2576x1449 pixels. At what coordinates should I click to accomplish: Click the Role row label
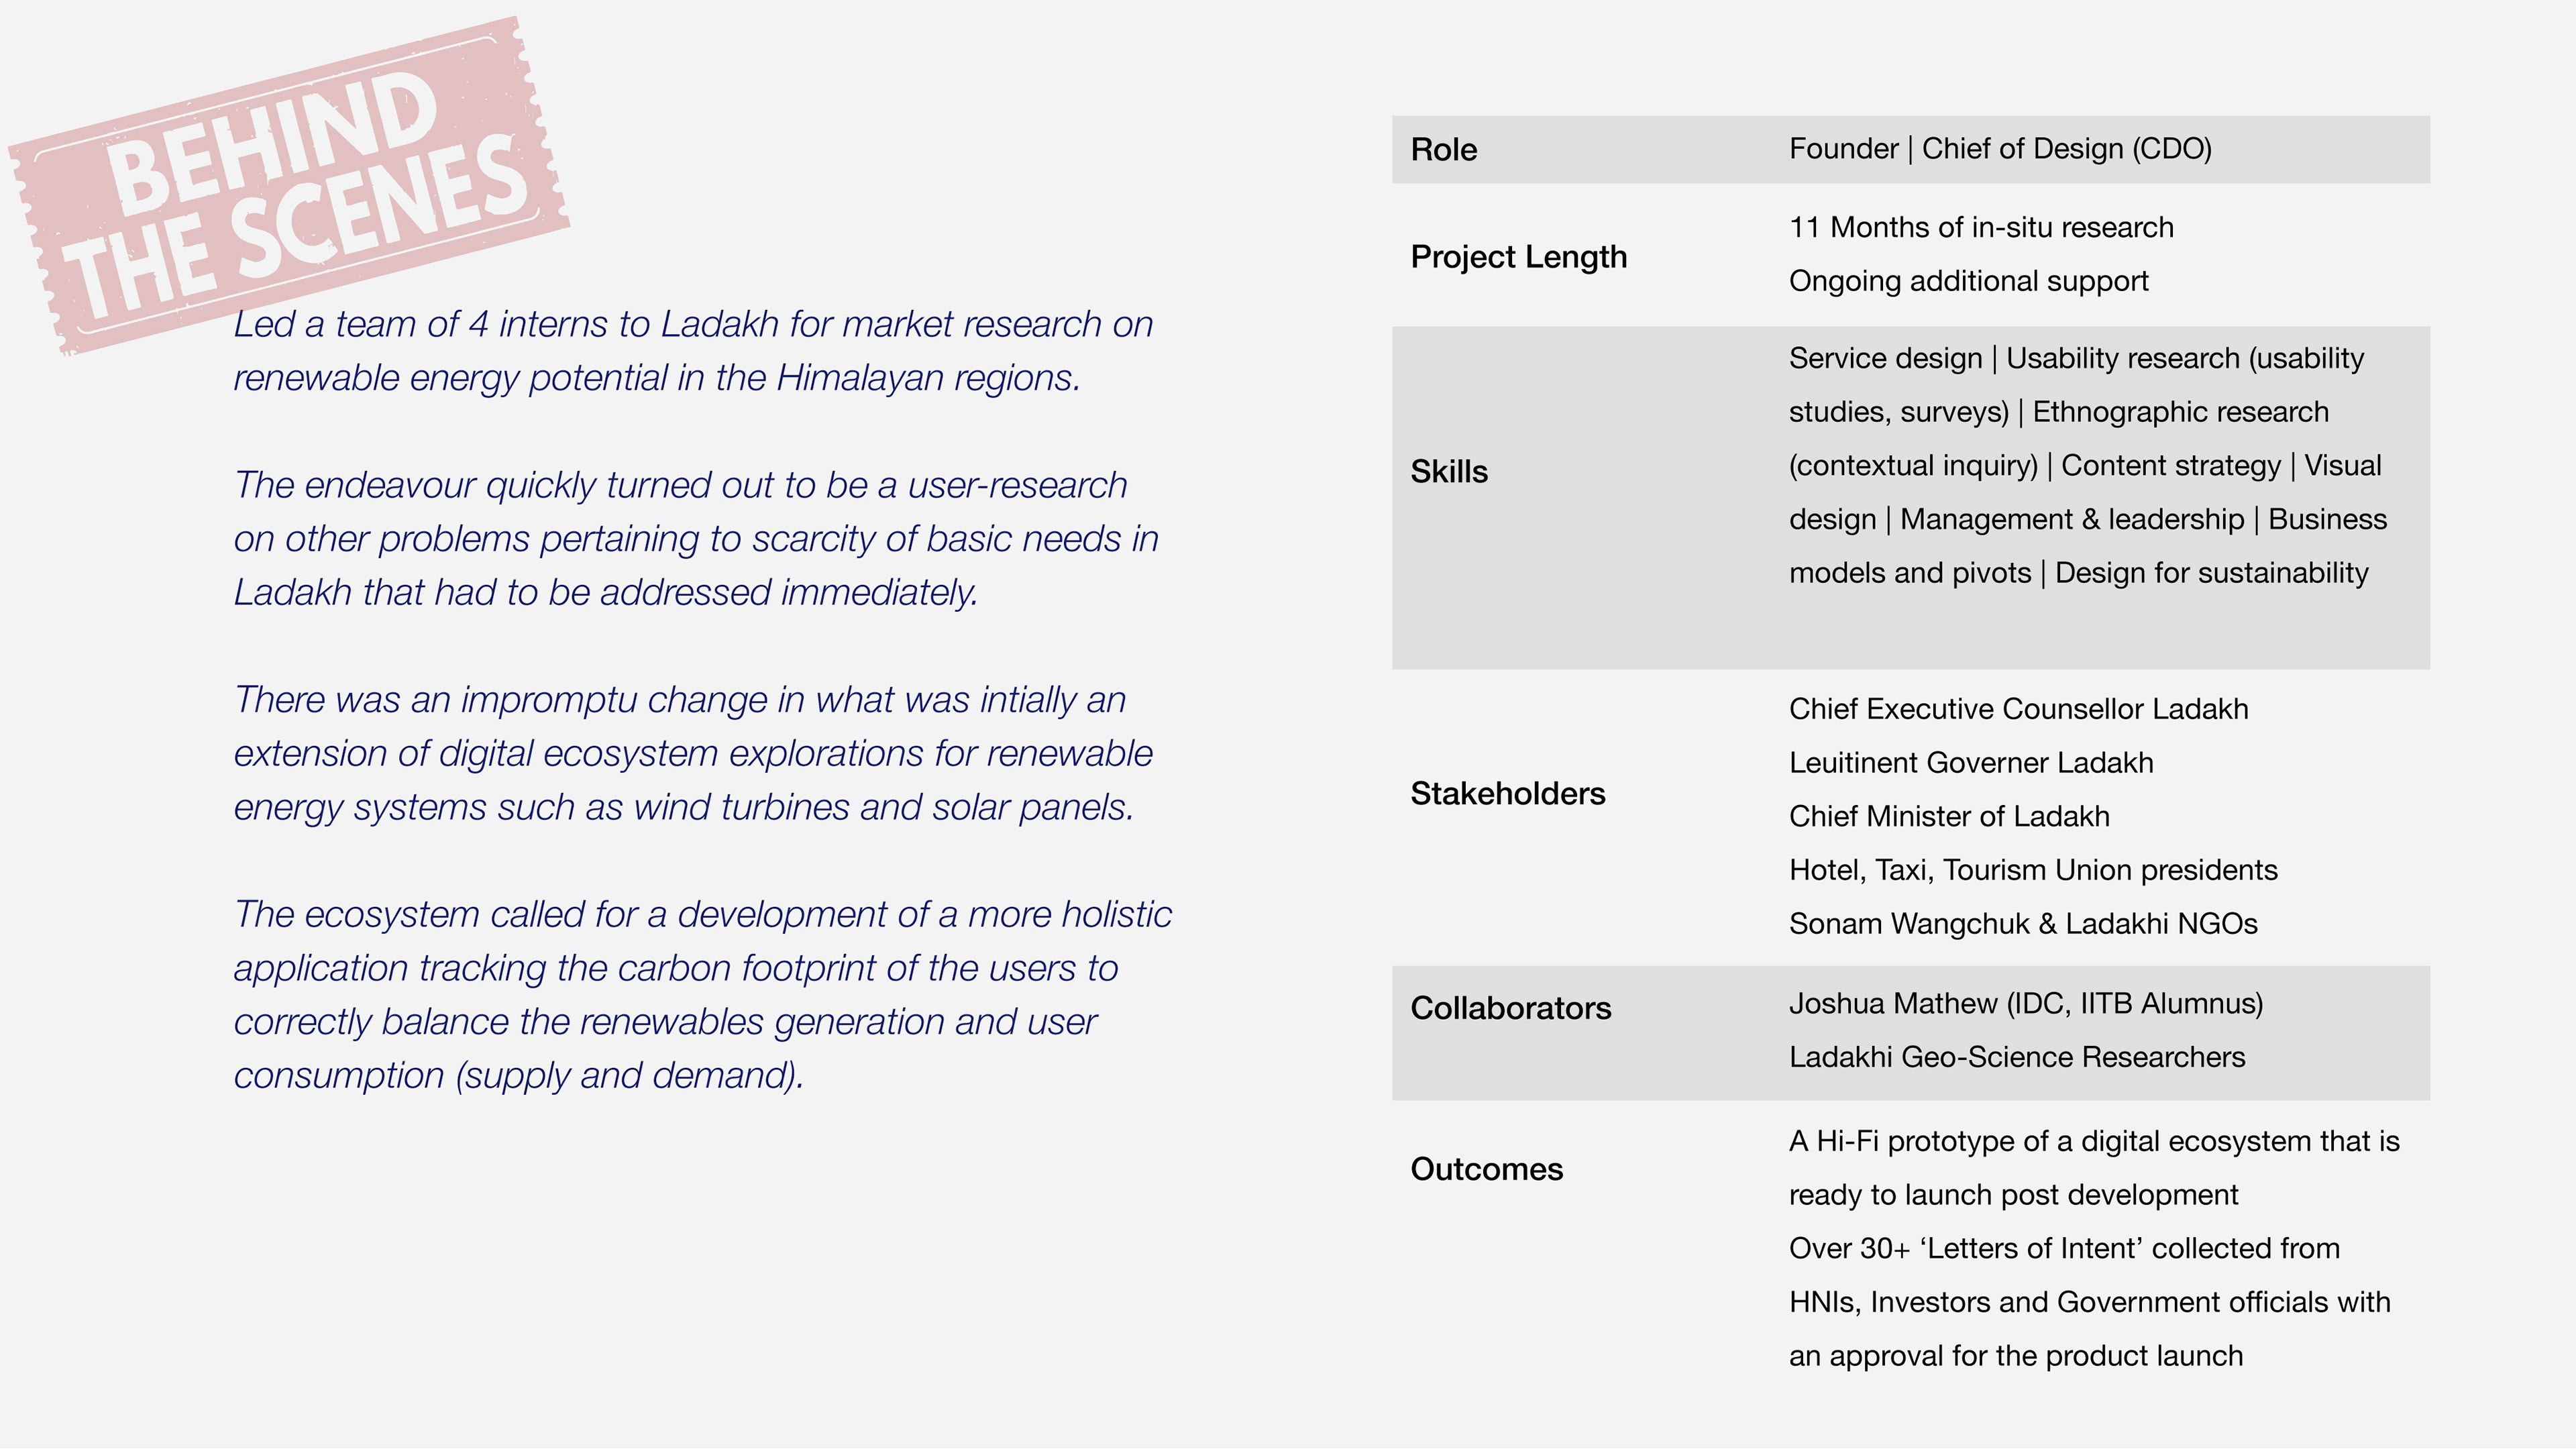tap(1443, 150)
